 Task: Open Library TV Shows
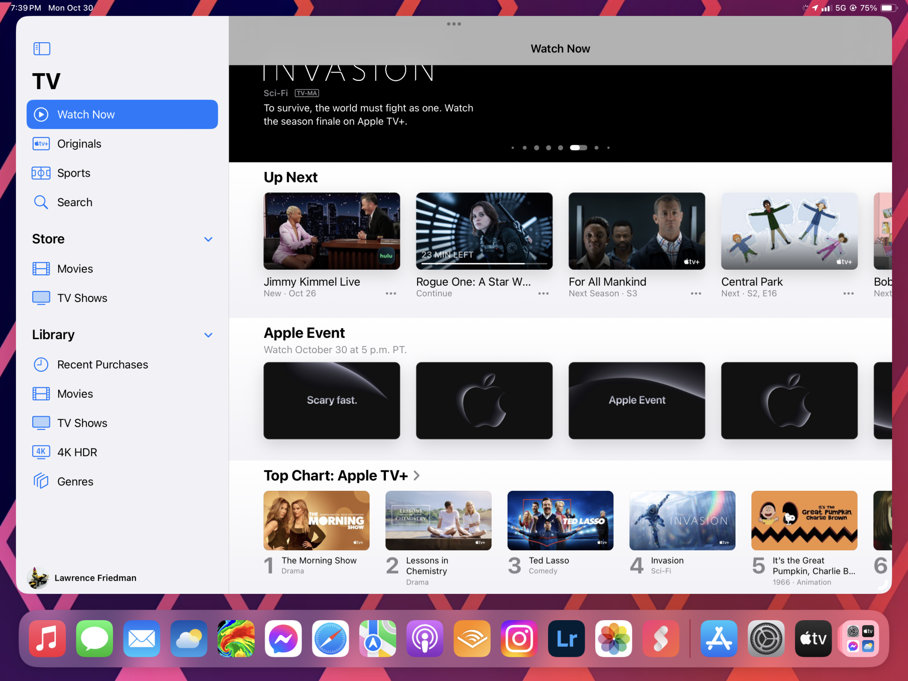click(82, 423)
